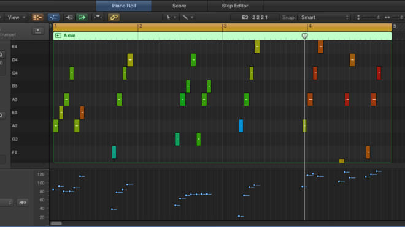Click the F2 piano key label

15,152
